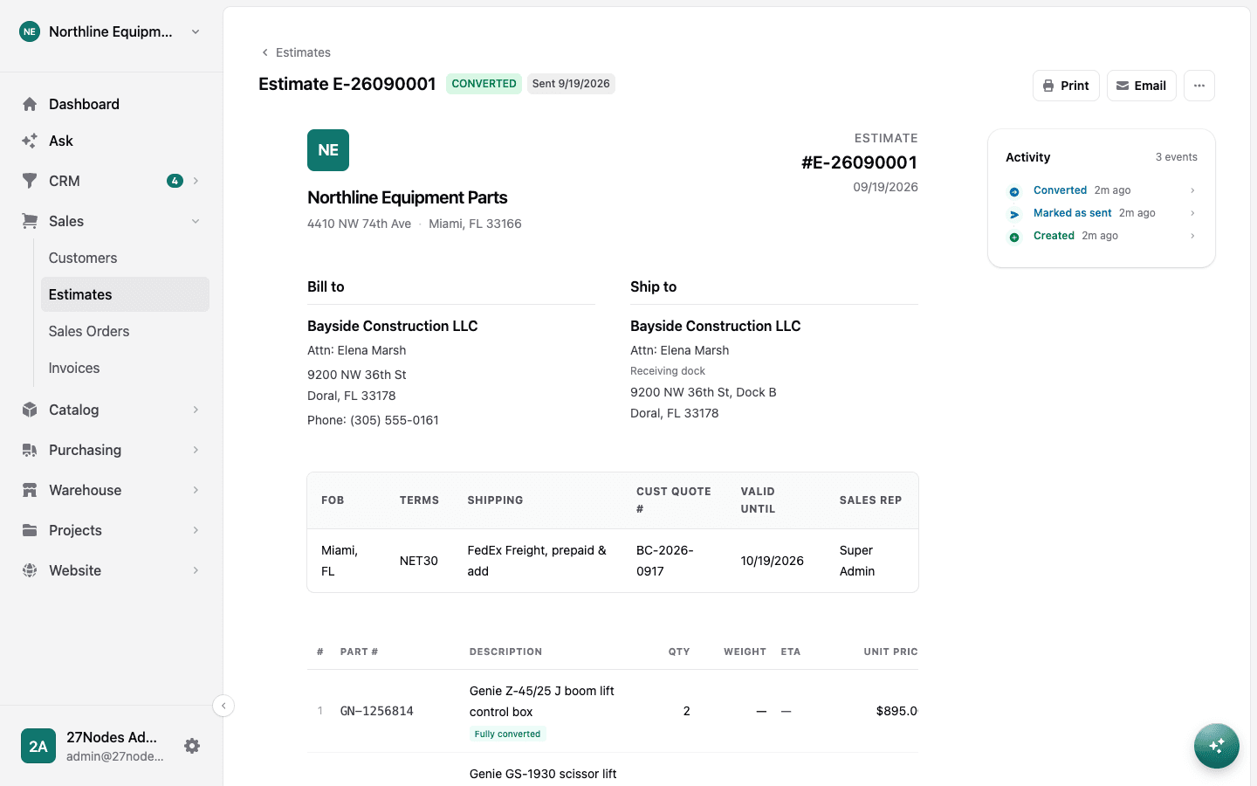Click the Sent 9/19/2026 badge

tap(571, 84)
